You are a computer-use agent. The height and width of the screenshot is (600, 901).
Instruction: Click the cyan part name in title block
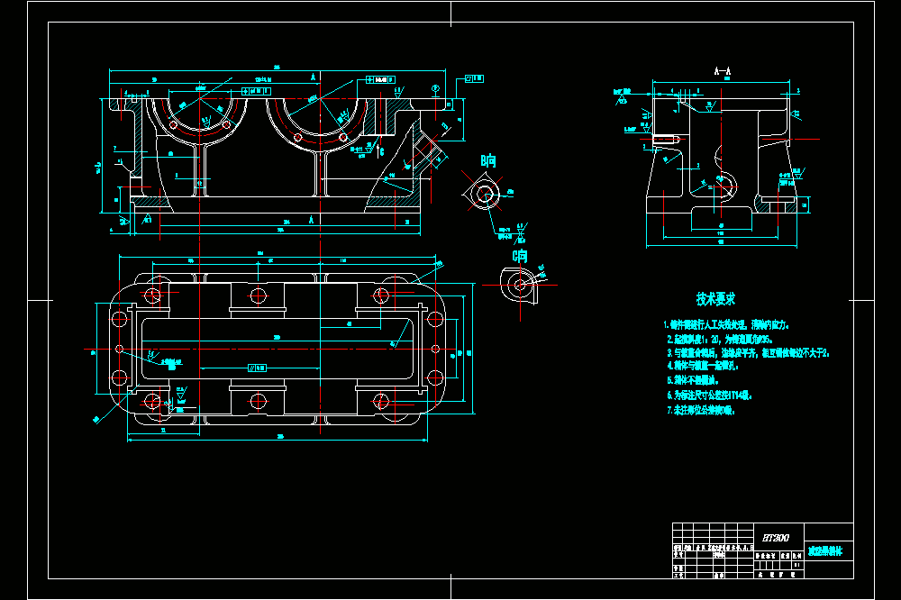(x=825, y=551)
